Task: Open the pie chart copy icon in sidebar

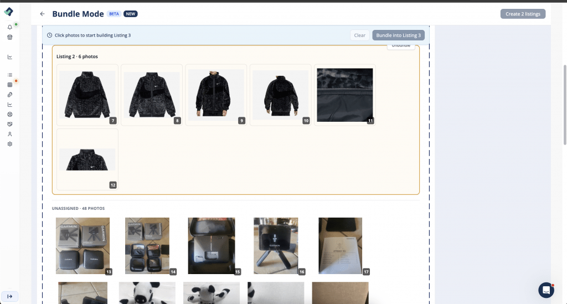Action: click(10, 95)
